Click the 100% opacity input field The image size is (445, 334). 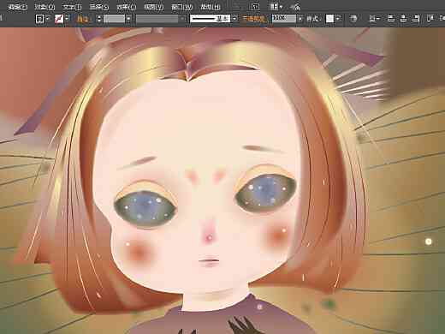point(284,19)
